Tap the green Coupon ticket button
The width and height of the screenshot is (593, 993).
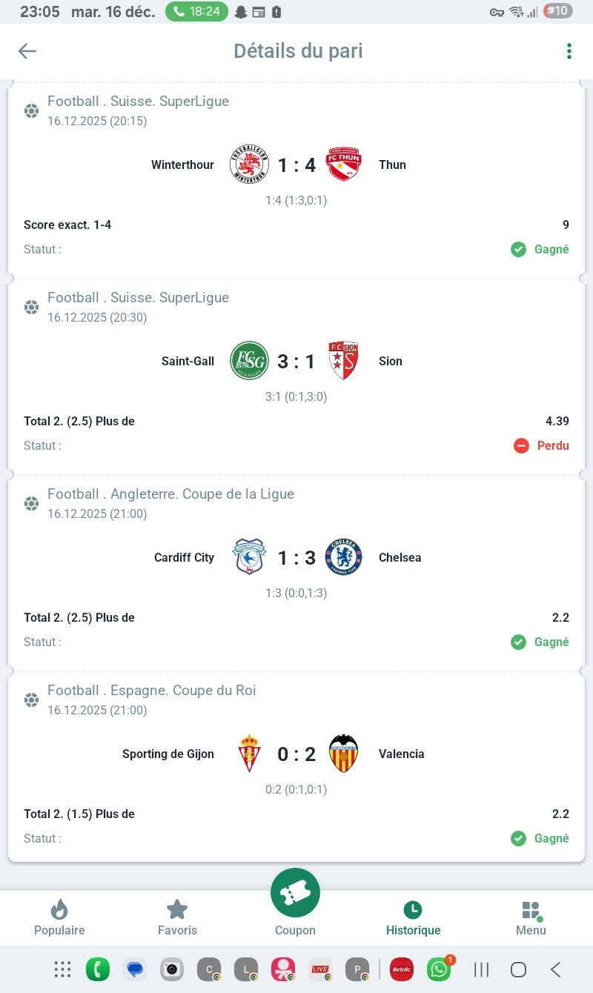click(x=295, y=894)
